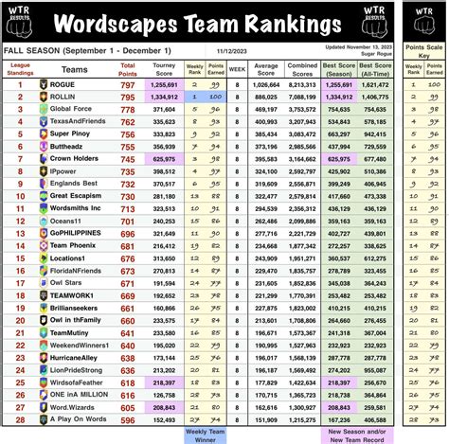The image size is (449, 444).
Task: Click ROLLIN's tourney score 1,334,912
Action: click(x=164, y=98)
